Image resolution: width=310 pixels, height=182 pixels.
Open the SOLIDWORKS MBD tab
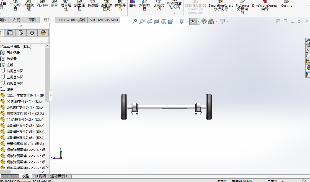pos(104,20)
